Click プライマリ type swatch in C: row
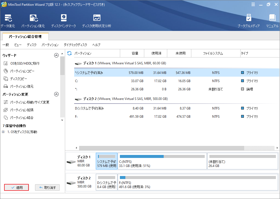The width and height of the screenshot is (280, 199). pos(242,81)
